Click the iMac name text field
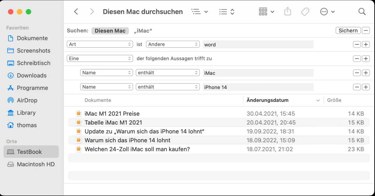The width and height of the screenshot is (375, 196). [x=258, y=73]
